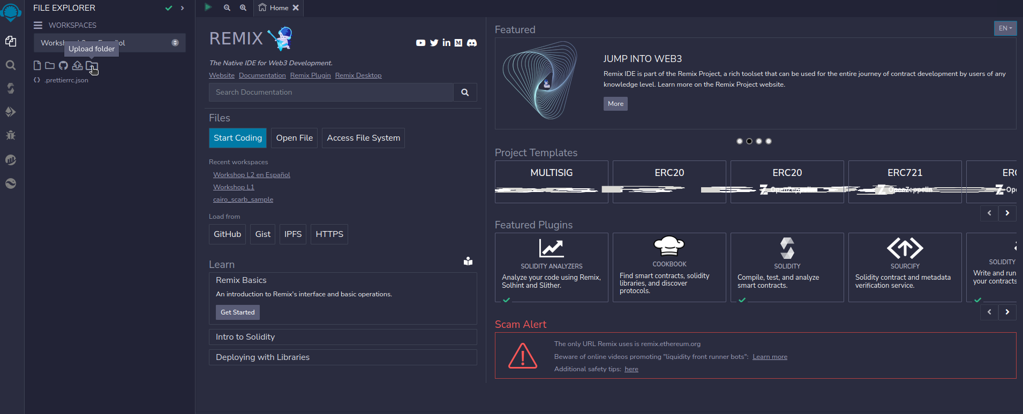
Task: Open the Deploy & run transactions icon
Action: [11, 112]
